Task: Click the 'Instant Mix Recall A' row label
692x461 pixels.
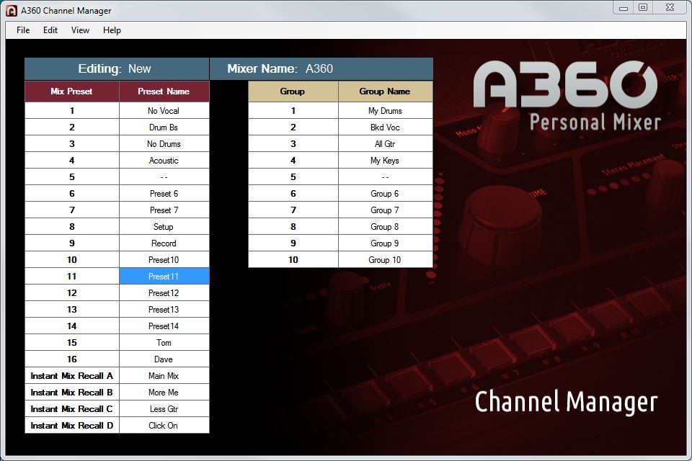Action: click(x=72, y=376)
